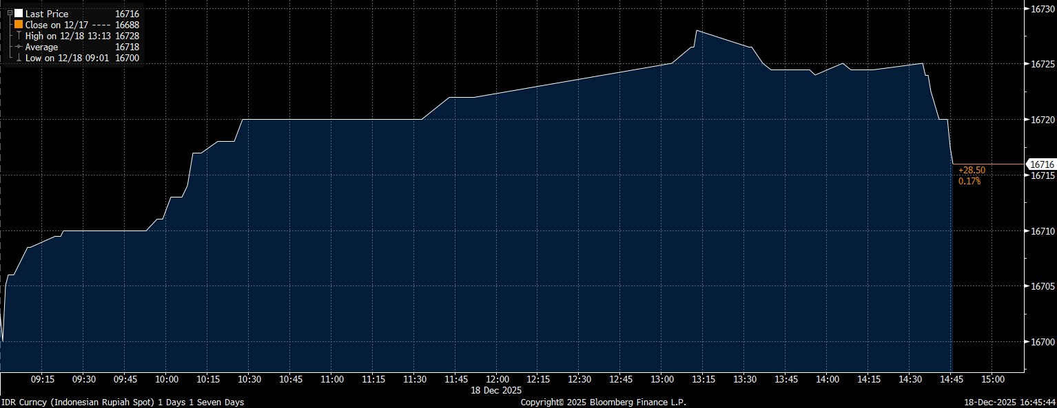Screen dimensions: 1057x408
Task: Click the white Last Price color swatch
Action: (x=19, y=13)
